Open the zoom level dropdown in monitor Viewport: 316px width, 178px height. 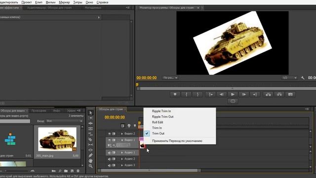pyautogui.click(x=170, y=78)
